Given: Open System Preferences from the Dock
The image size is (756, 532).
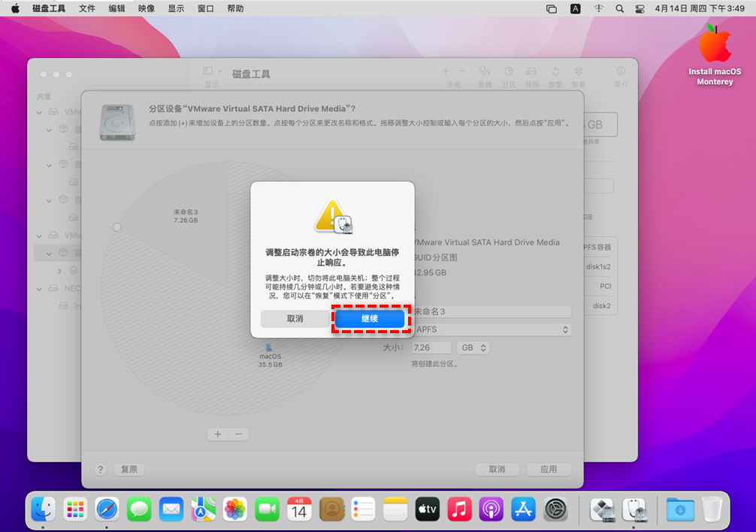Looking at the screenshot, I should 555,509.
